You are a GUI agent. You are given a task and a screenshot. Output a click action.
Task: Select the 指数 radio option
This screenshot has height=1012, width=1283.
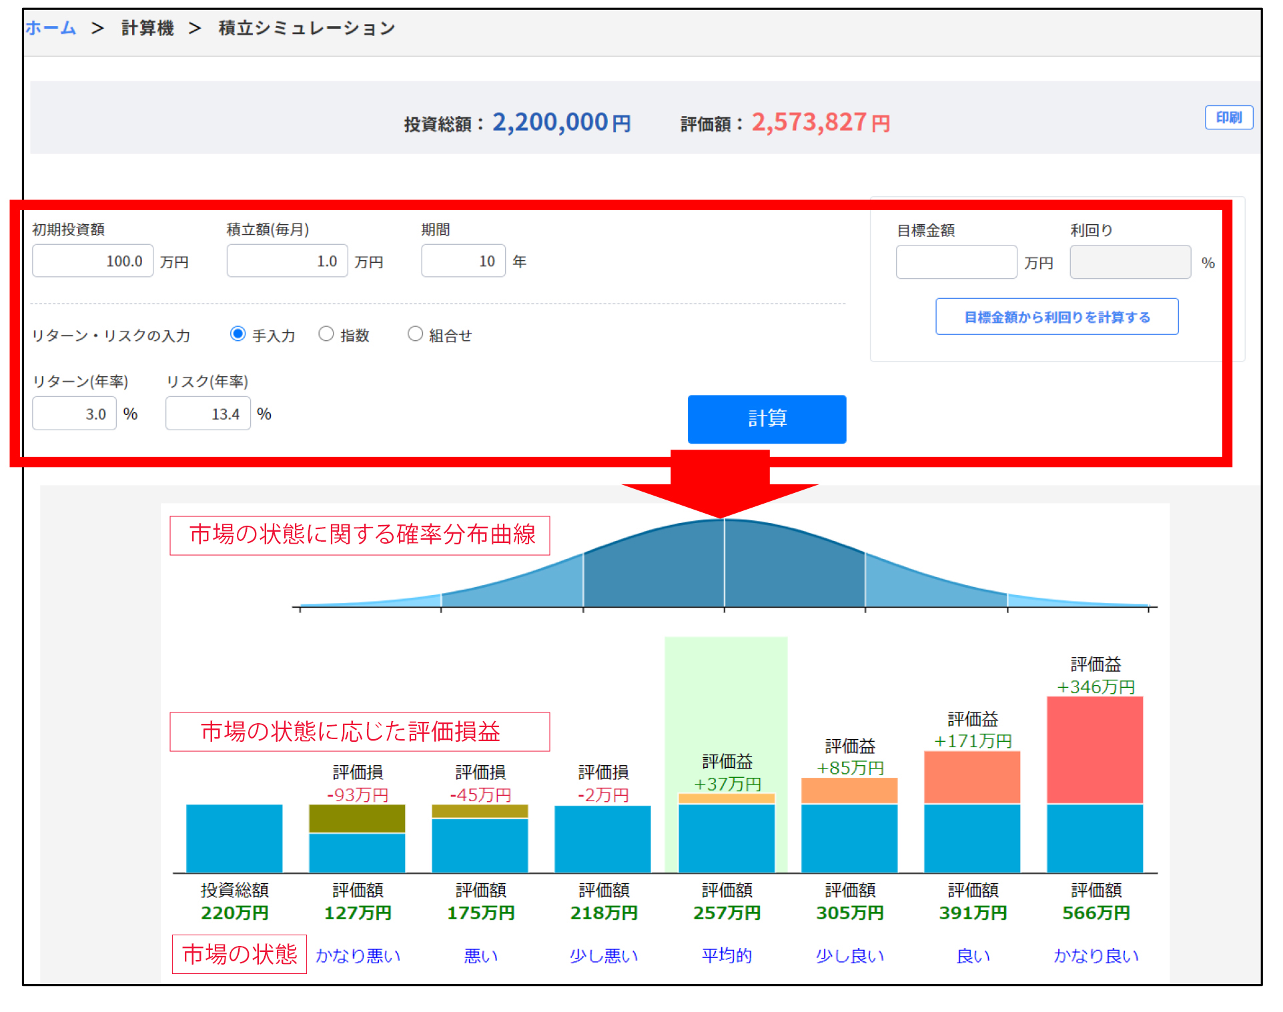click(326, 334)
